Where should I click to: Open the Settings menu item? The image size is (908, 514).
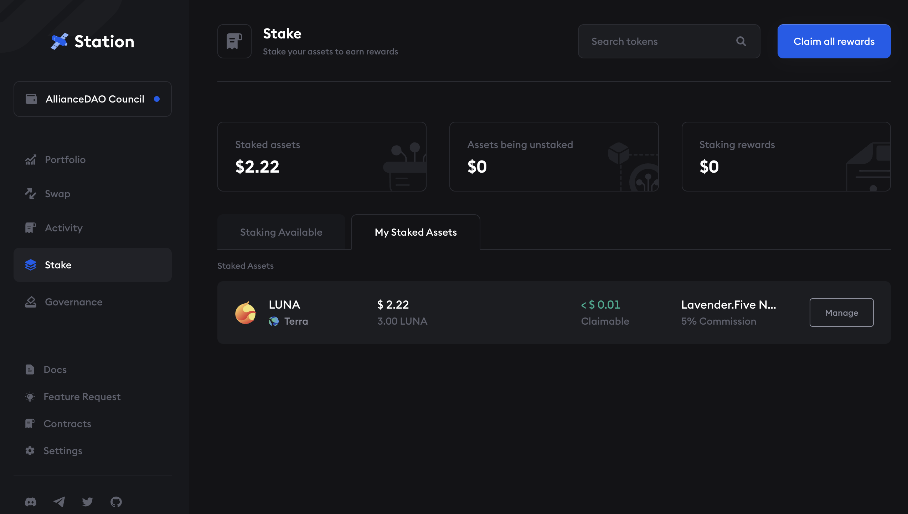[63, 451]
